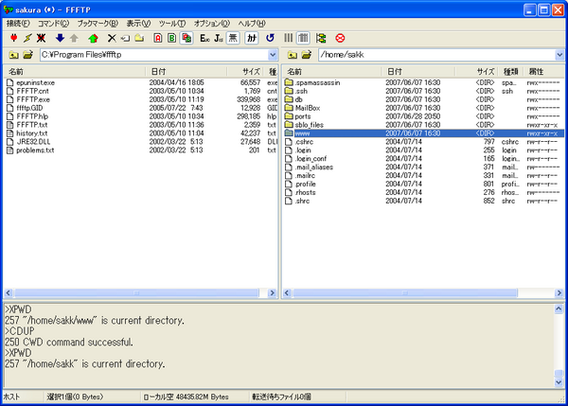Click the local pane horizontal scrollbar thumb
This screenshot has height=406, width=568.
pos(137,293)
